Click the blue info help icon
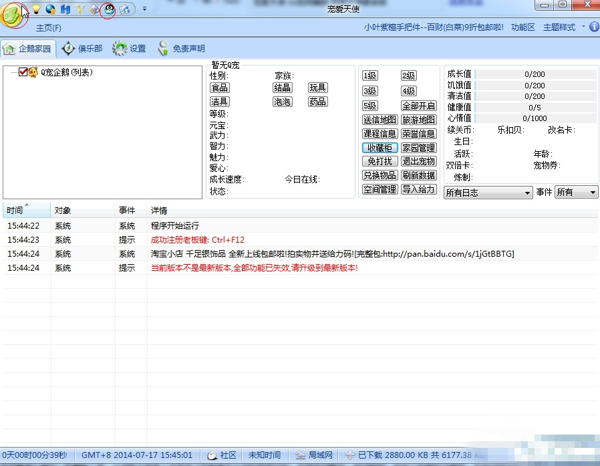The image size is (600, 466). 594,27
